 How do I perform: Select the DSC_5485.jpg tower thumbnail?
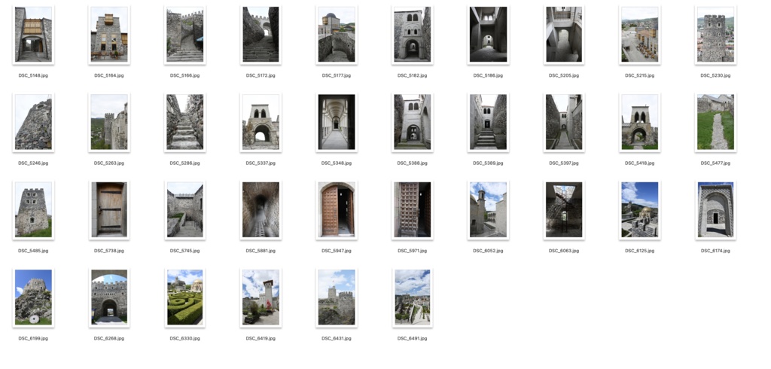point(33,209)
